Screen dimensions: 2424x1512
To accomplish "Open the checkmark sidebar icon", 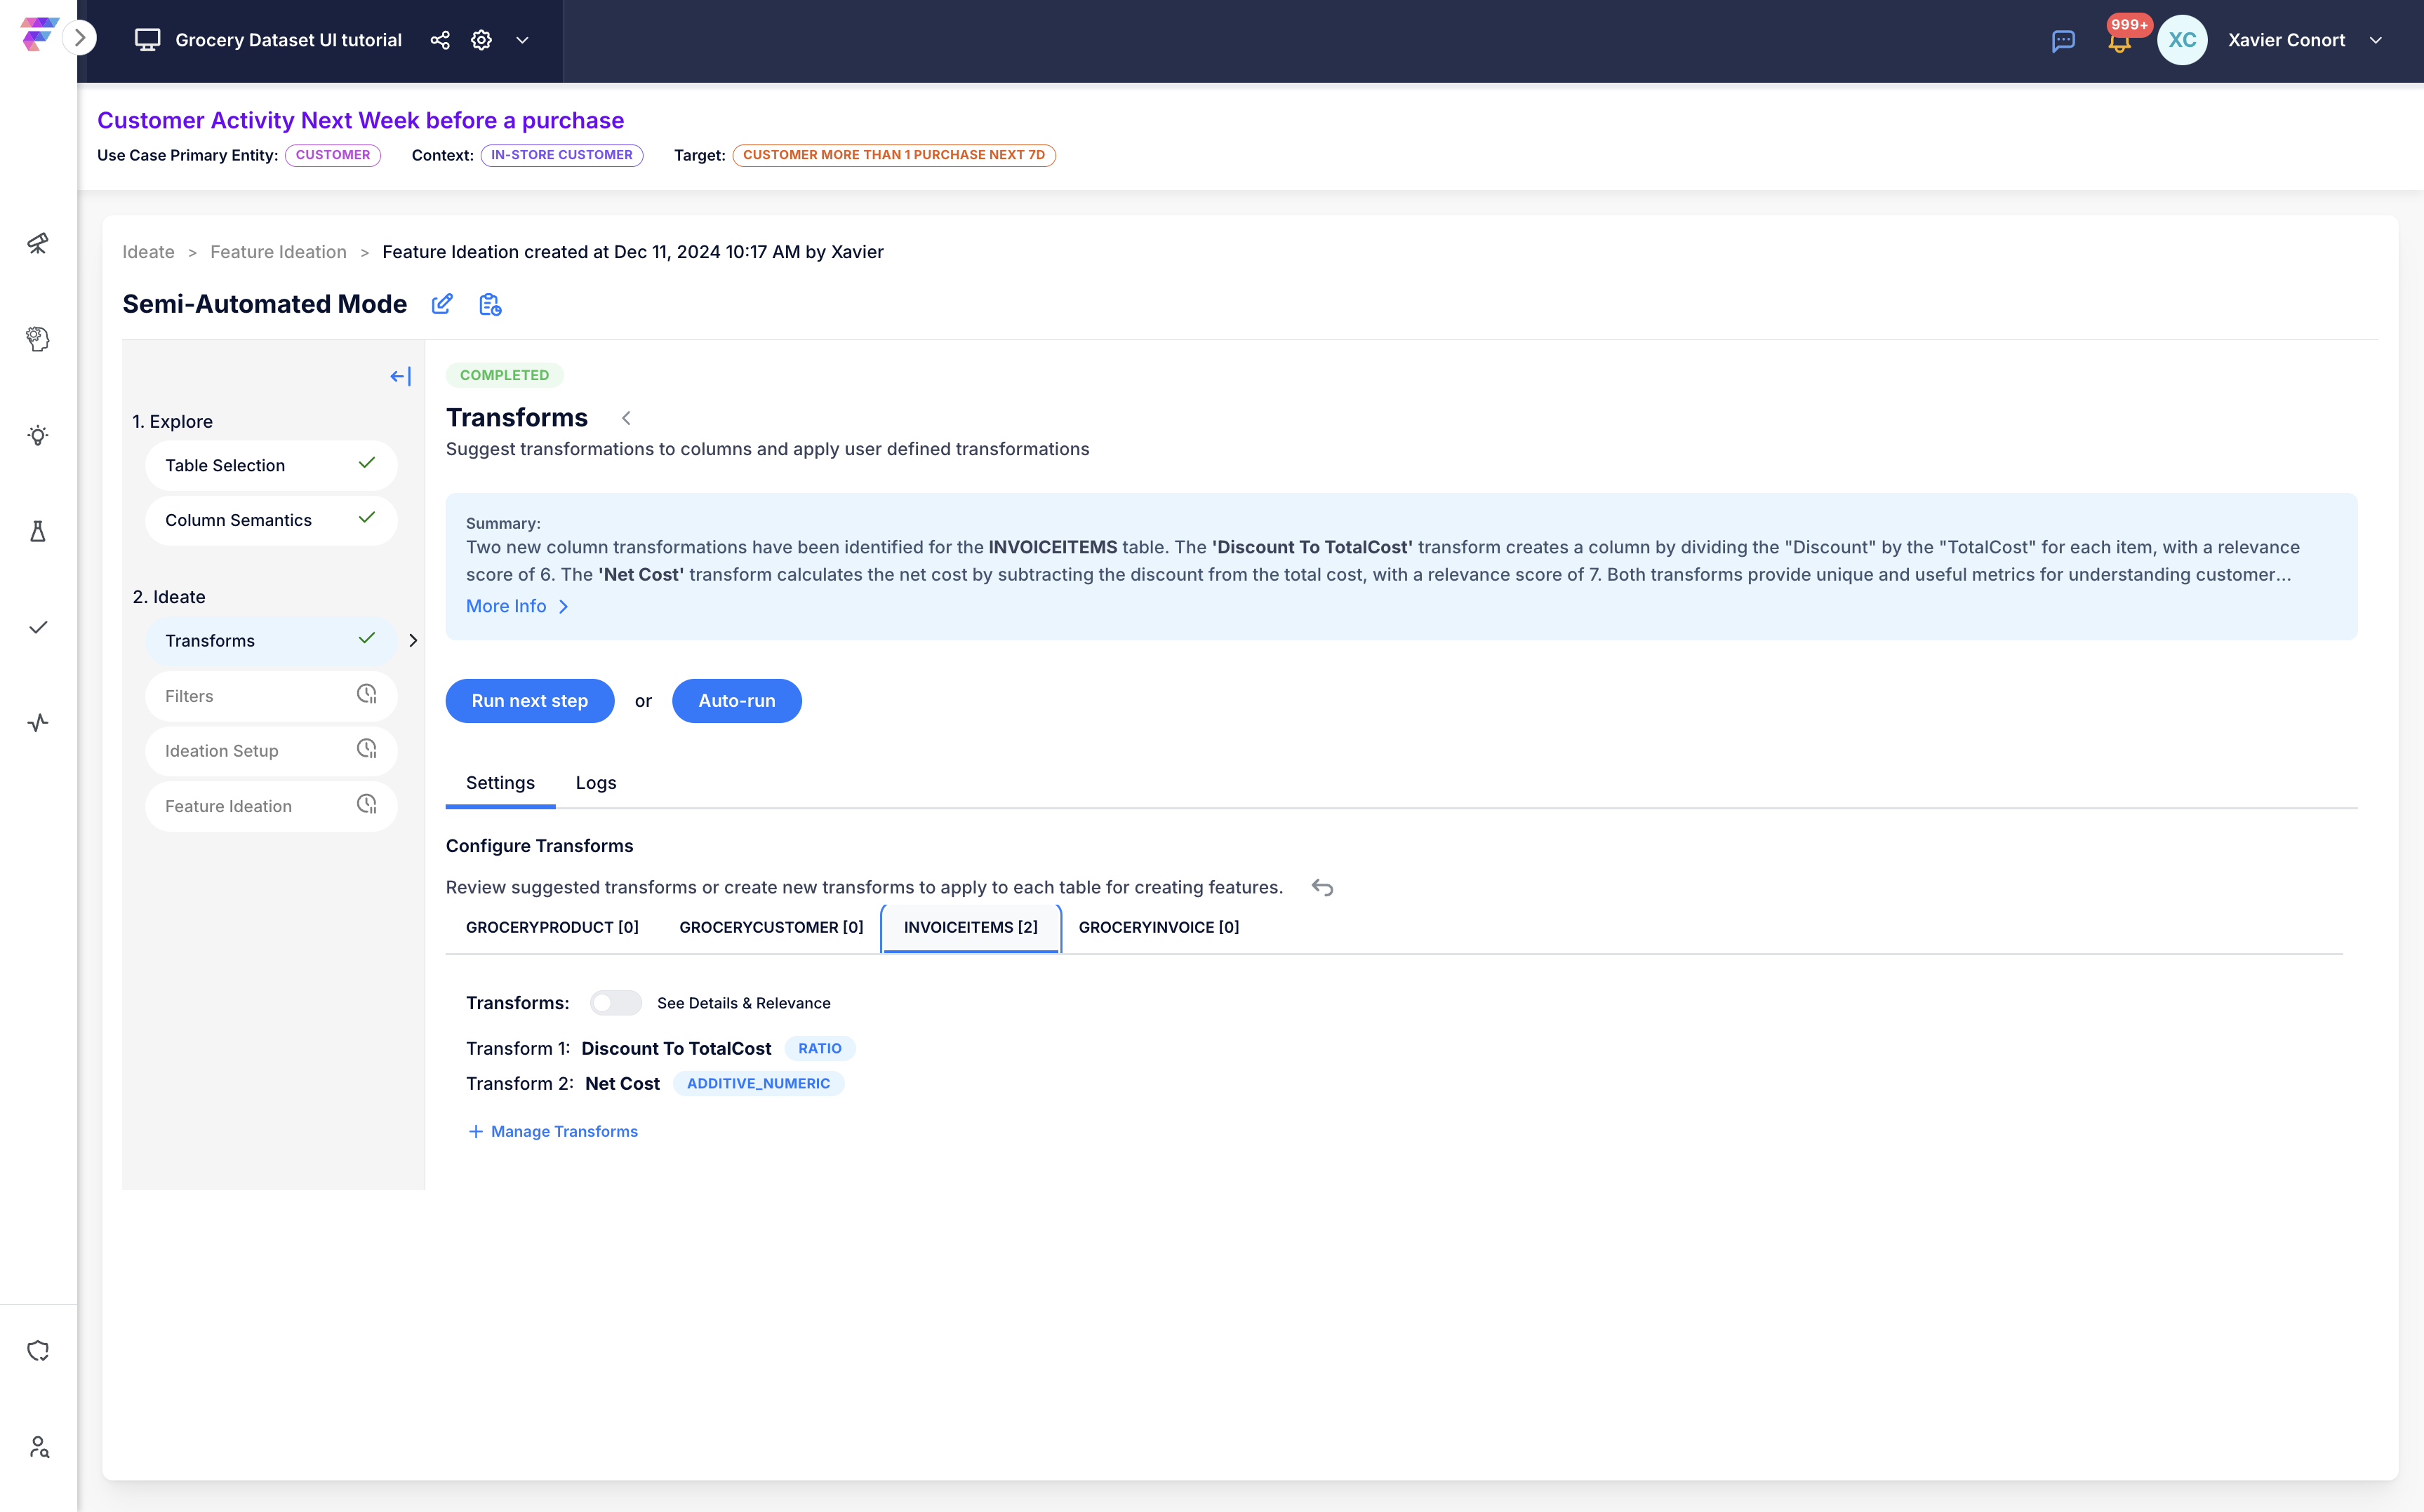I will coord(38,627).
